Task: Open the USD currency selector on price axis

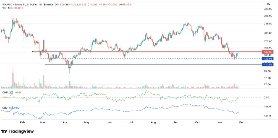Action: coord(267,4)
